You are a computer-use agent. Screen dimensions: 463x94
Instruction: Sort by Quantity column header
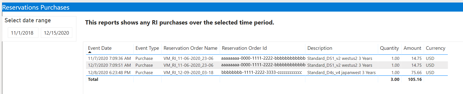point(389,48)
